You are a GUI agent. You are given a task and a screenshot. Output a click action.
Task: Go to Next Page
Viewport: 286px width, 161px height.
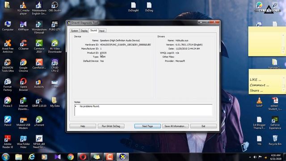click(147, 126)
